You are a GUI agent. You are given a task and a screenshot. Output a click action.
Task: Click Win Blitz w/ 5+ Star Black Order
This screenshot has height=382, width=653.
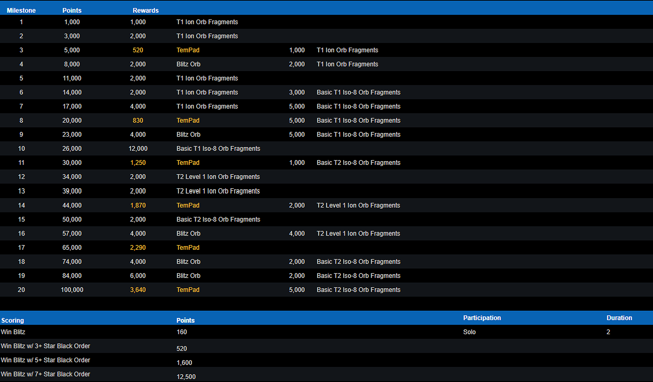[x=45, y=360]
